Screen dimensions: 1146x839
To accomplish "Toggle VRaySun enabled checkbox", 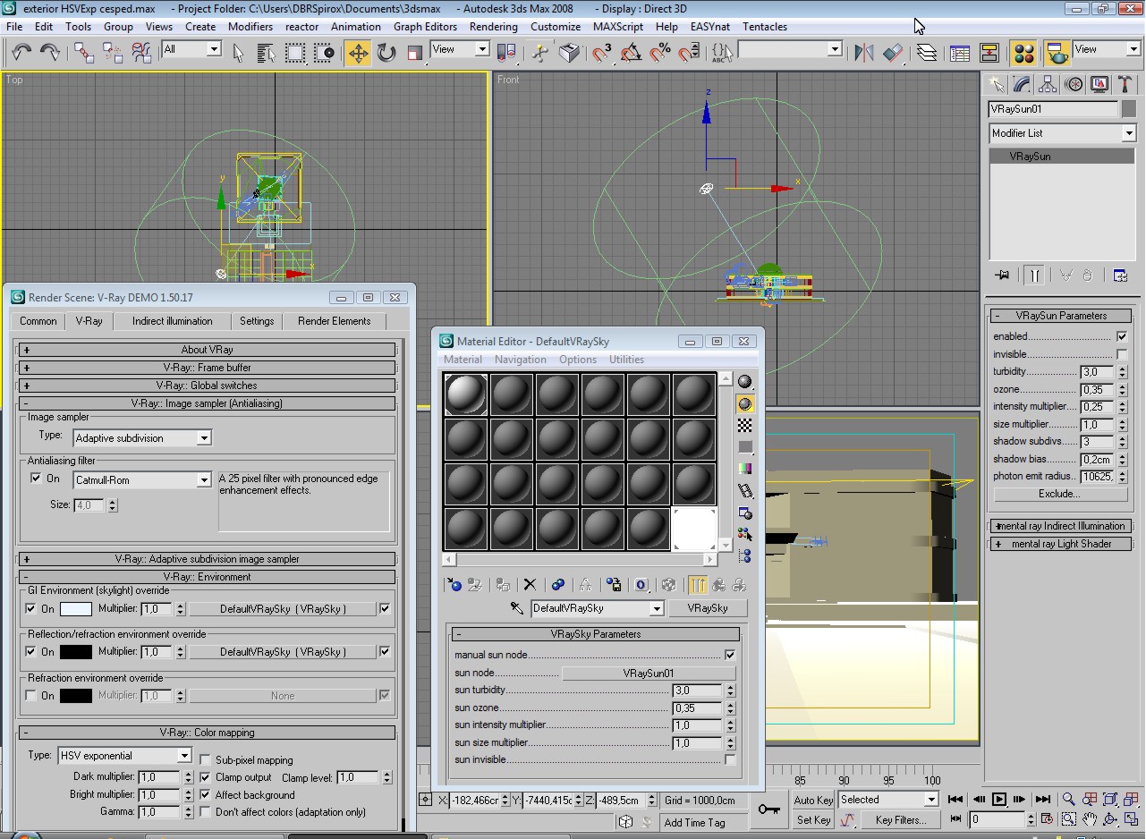I will click(x=1122, y=336).
